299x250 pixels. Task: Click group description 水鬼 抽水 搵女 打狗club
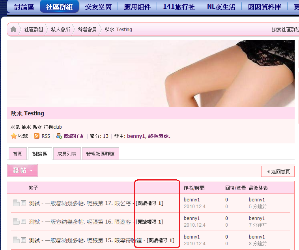36,127
